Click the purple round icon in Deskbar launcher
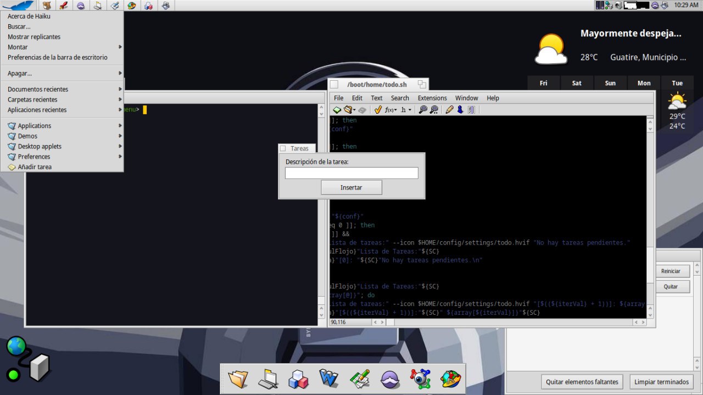This screenshot has width=703, height=395. [81, 5]
